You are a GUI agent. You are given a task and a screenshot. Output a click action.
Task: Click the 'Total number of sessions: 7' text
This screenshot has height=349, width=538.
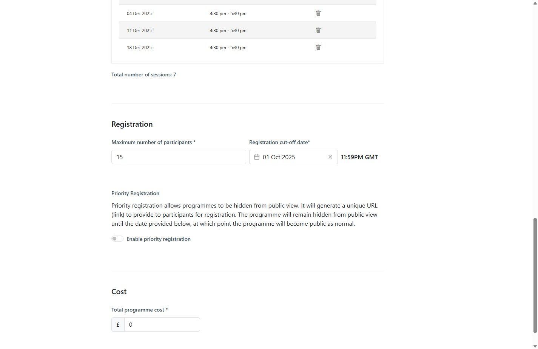pos(143,74)
